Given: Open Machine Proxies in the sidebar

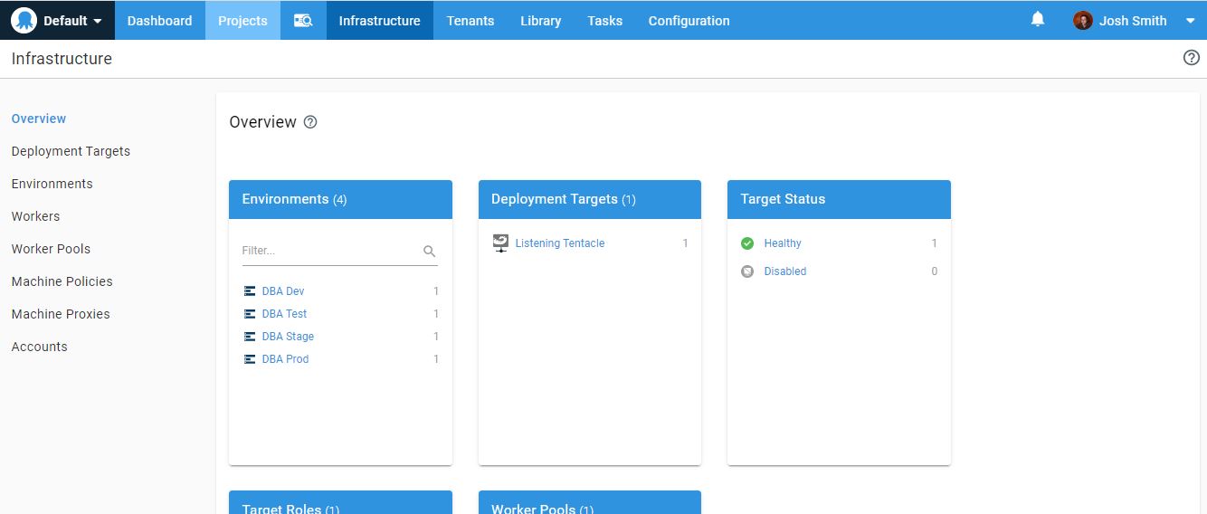Looking at the screenshot, I should [x=61, y=314].
